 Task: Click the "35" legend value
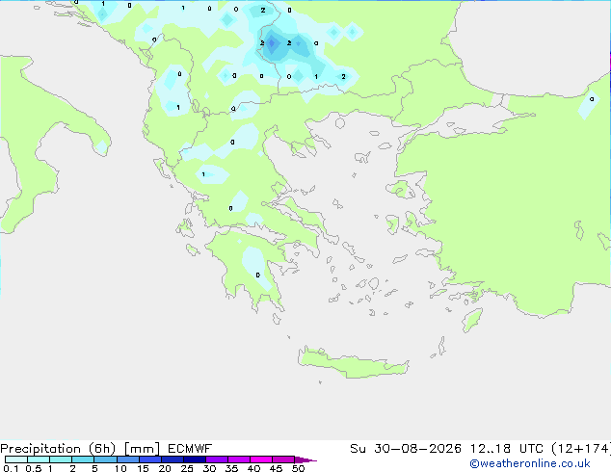point(231,468)
